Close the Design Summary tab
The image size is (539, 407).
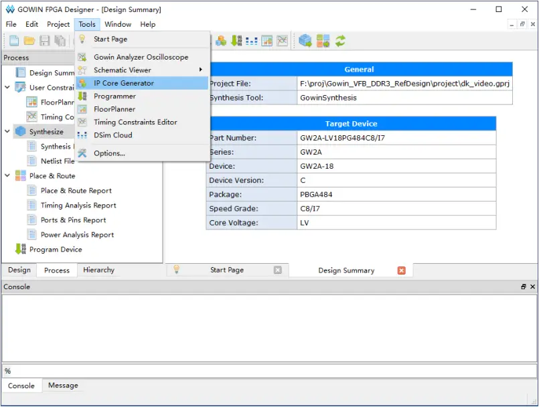tap(401, 270)
